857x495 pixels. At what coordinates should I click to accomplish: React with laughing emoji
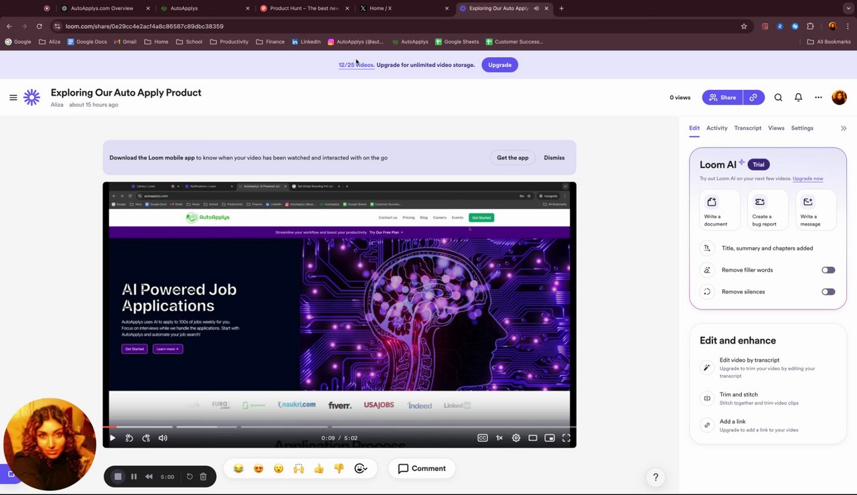(x=238, y=469)
